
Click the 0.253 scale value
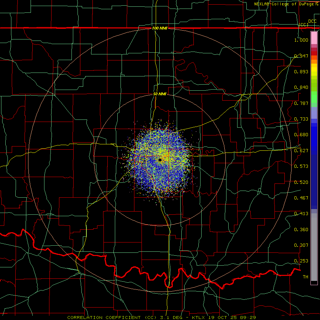click(x=301, y=261)
